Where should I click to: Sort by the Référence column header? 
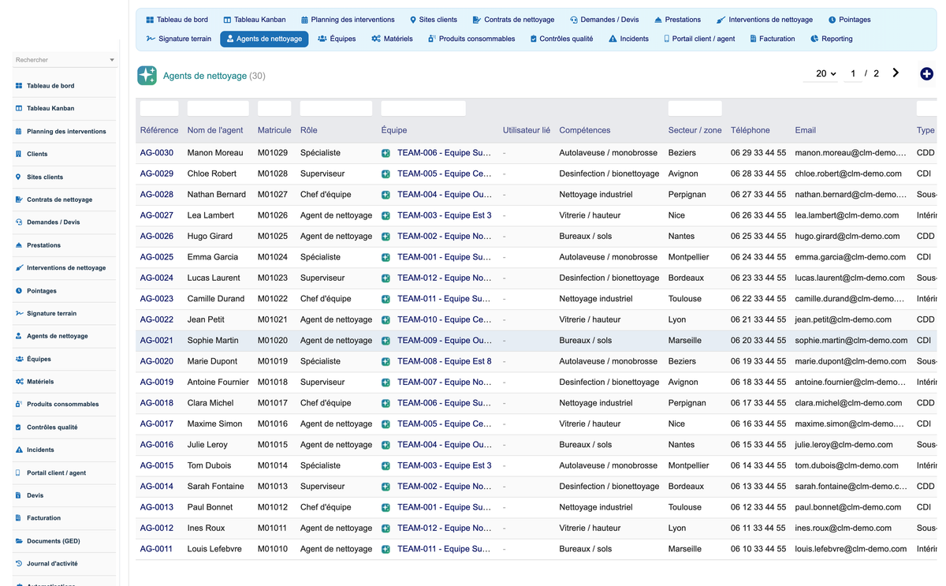point(159,130)
